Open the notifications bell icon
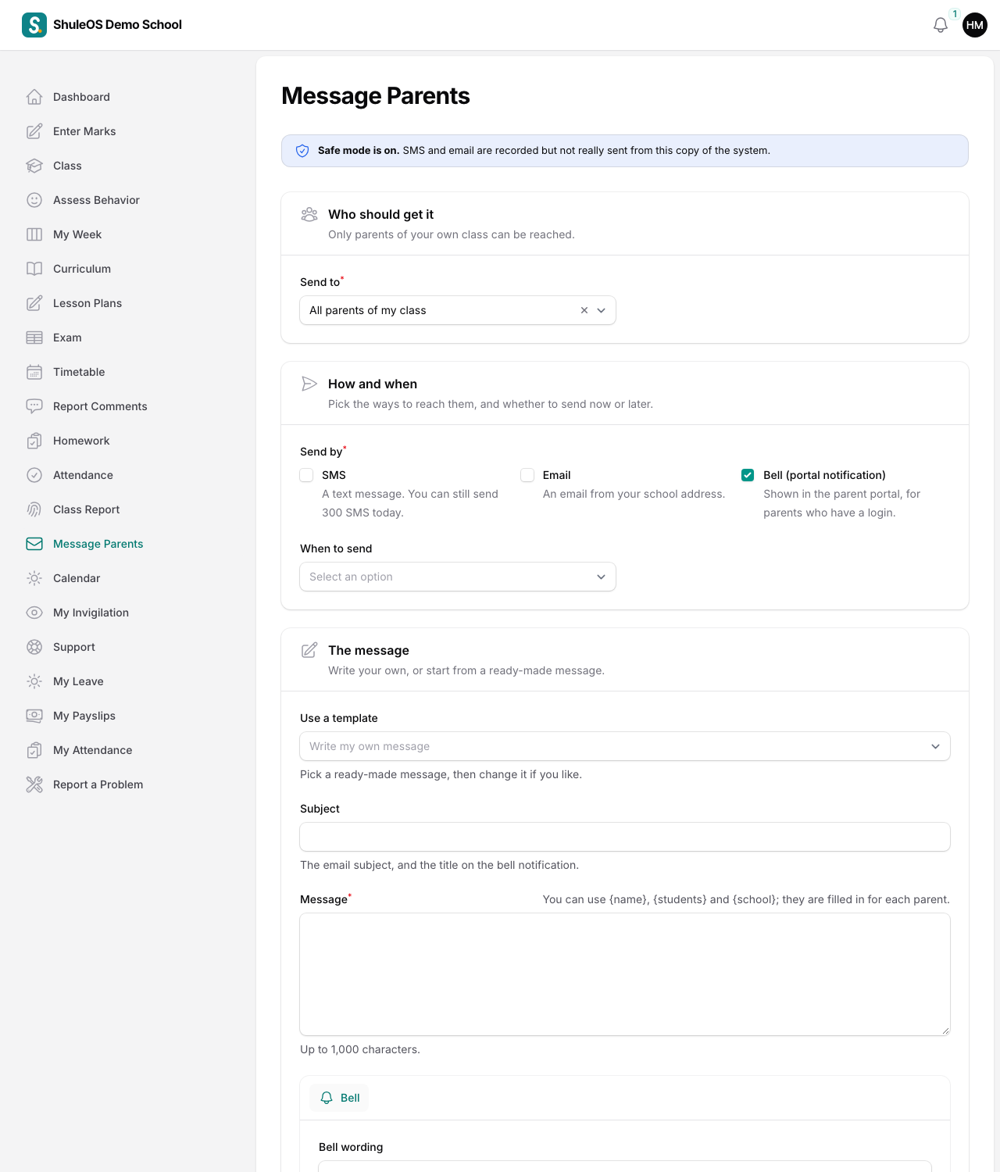This screenshot has height=1172, width=1000. [941, 25]
